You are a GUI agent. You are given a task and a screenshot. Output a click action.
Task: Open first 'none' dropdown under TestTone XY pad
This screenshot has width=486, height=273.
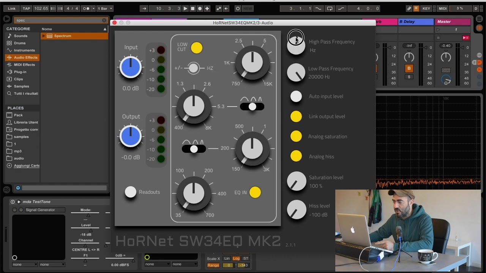point(25,264)
